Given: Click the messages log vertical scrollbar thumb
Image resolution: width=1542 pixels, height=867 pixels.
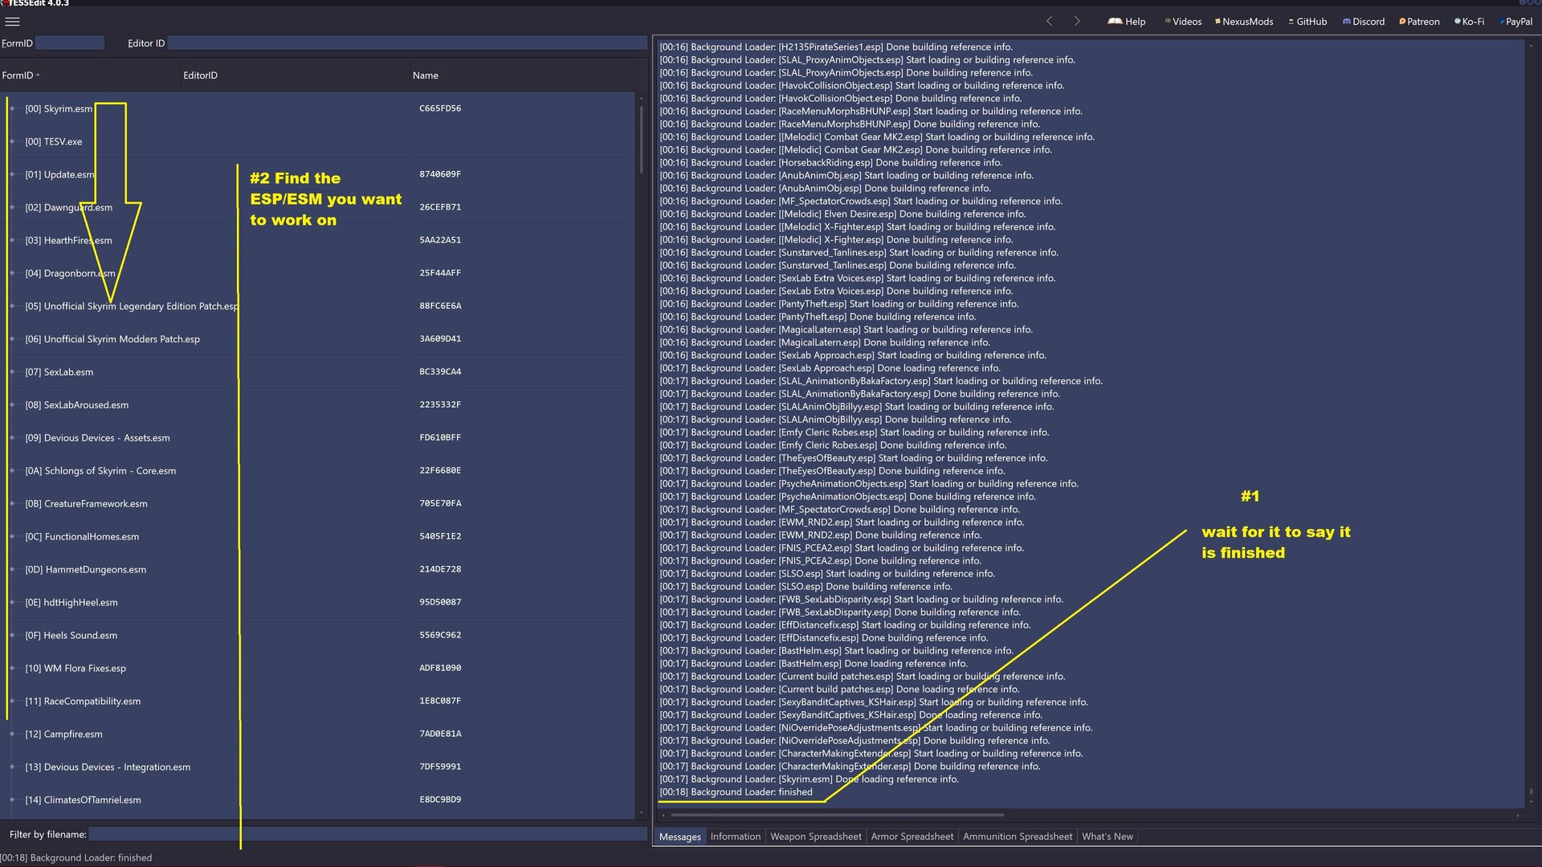Looking at the screenshot, I should (1531, 793).
